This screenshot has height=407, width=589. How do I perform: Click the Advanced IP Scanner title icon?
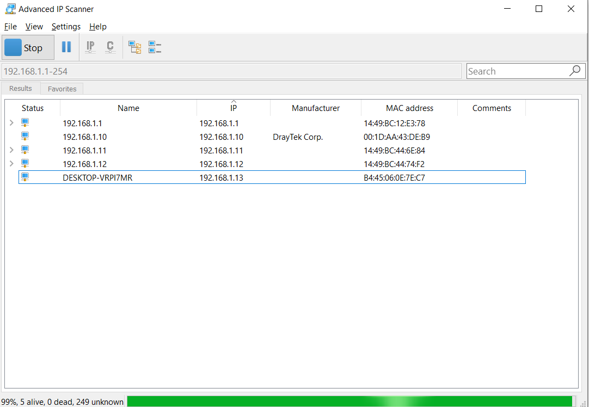(x=10, y=9)
